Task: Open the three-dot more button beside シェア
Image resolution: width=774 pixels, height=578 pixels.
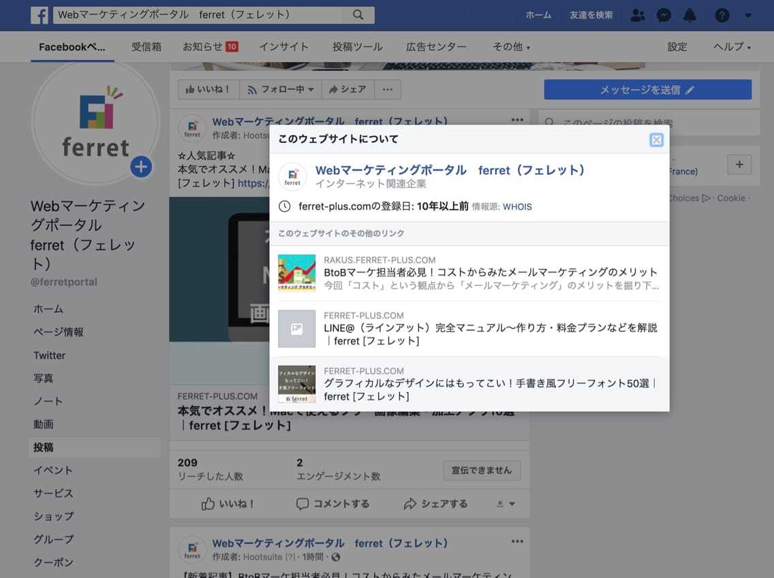Action: click(x=388, y=89)
